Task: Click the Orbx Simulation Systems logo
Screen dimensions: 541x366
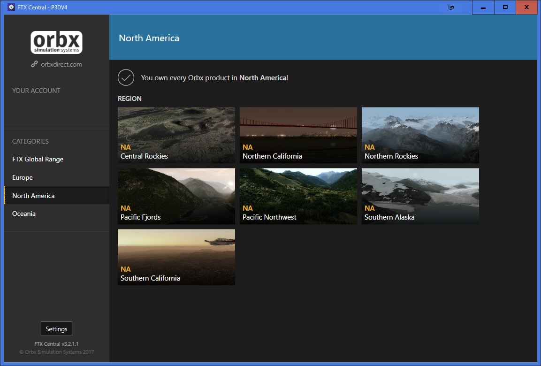Action: [56, 42]
